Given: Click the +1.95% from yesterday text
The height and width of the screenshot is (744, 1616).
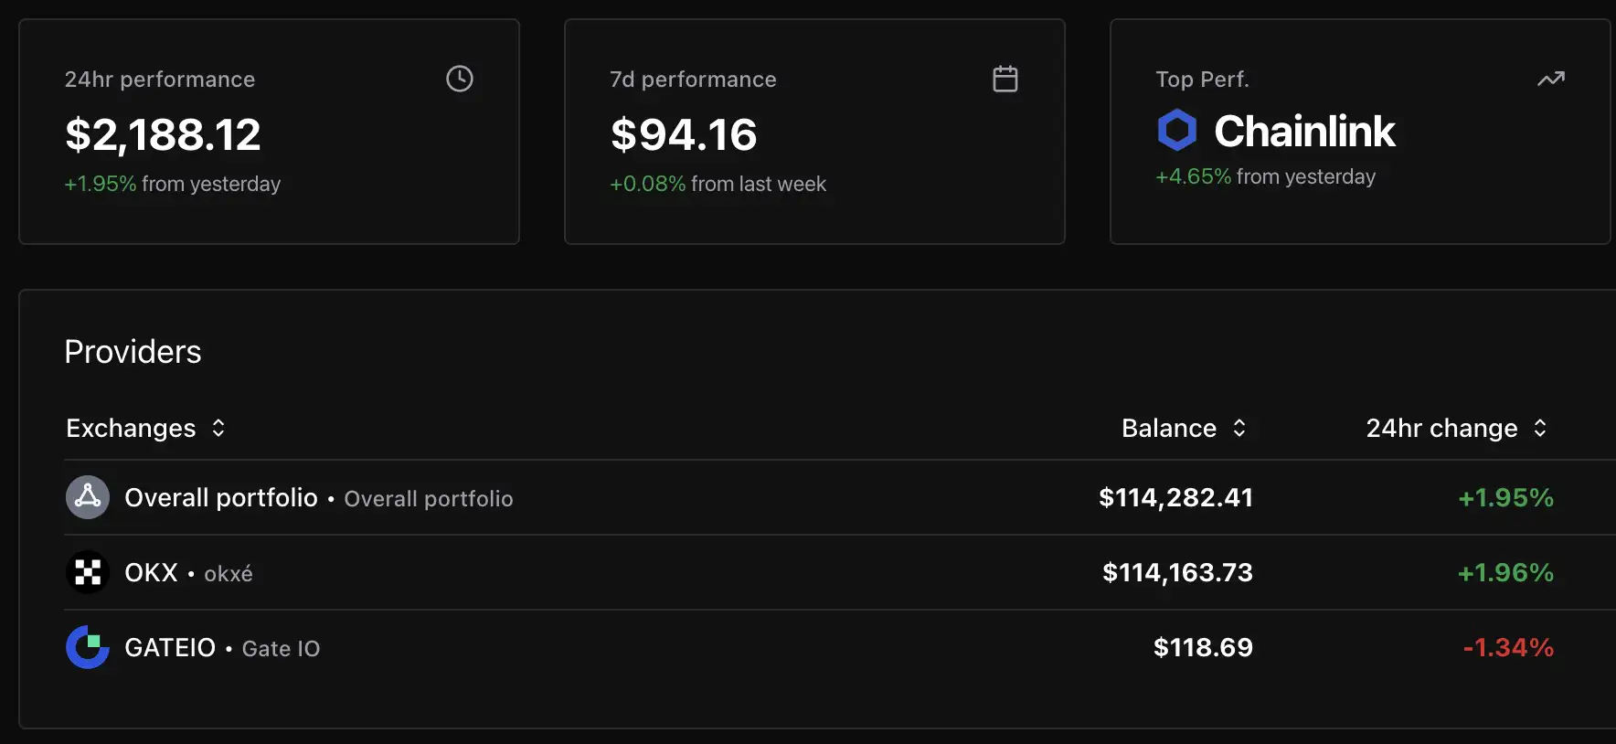Looking at the screenshot, I should 172,183.
